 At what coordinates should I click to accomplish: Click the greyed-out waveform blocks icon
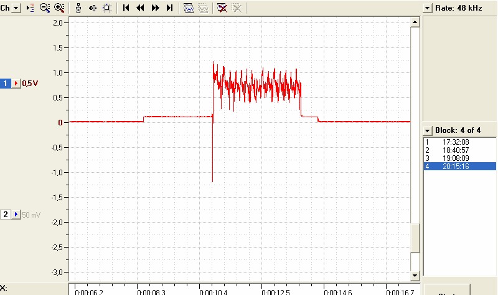click(x=204, y=8)
